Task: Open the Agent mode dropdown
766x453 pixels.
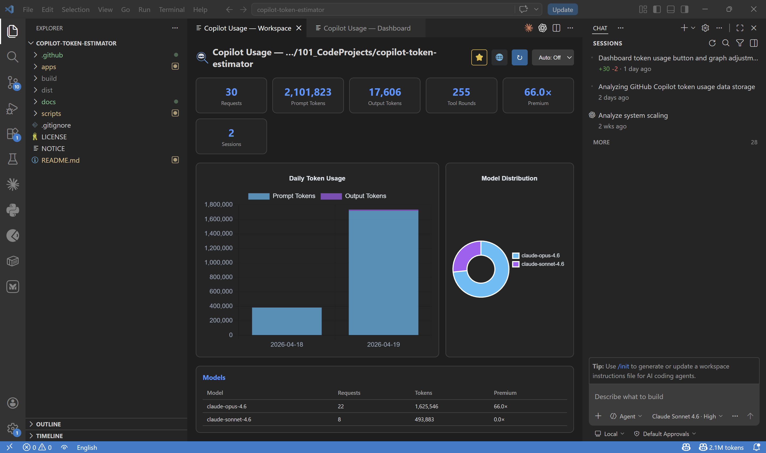Action: pyautogui.click(x=626, y=416)
